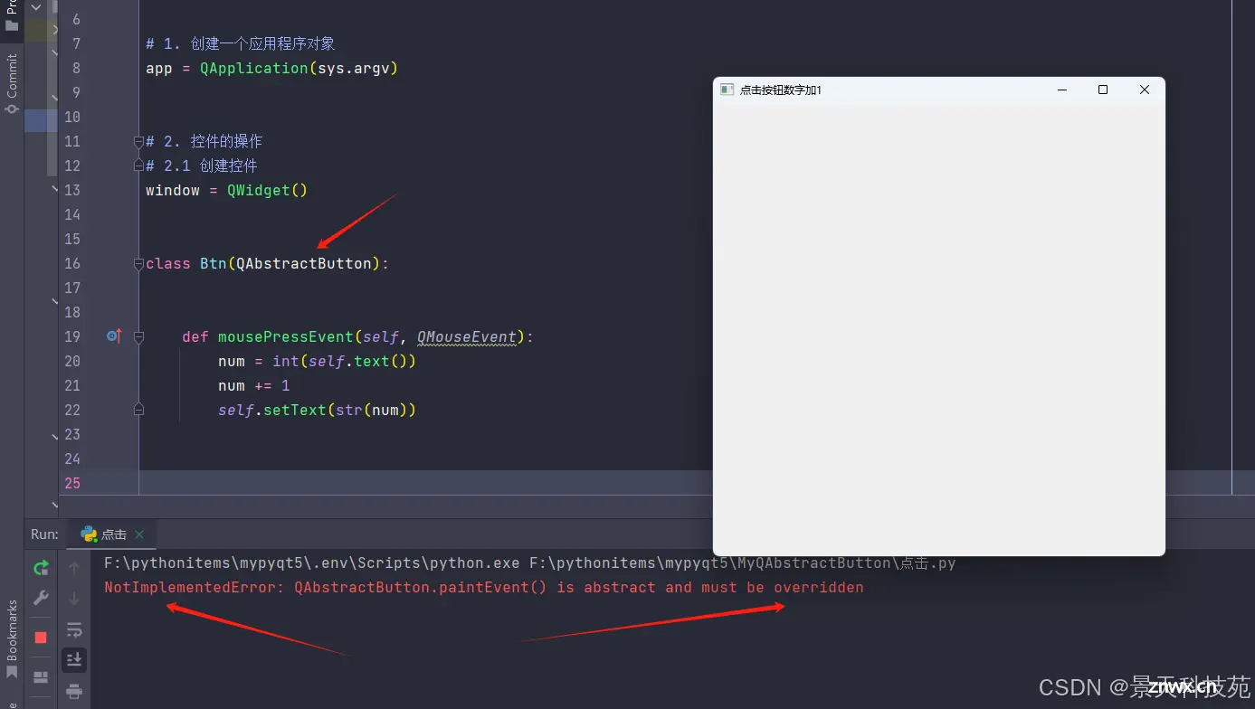Click 'num += 1' on line 21
The height and width of the screenshot is (709, 1255).
point(254,385)
